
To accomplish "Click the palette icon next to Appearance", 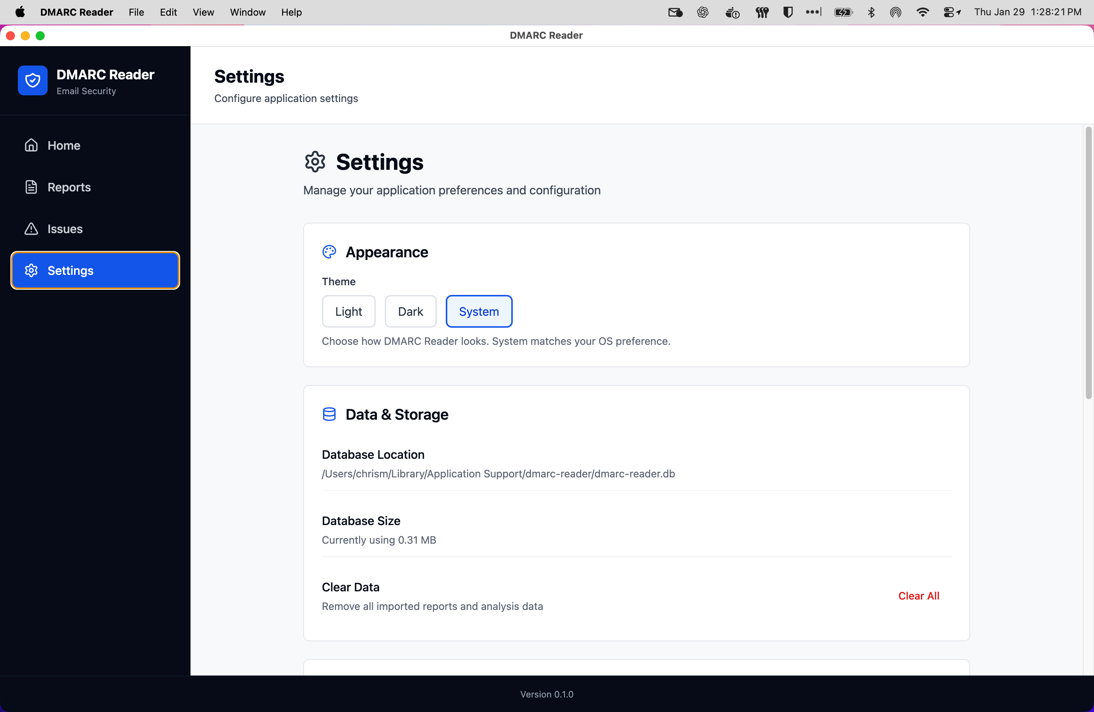I will point(329,252).
